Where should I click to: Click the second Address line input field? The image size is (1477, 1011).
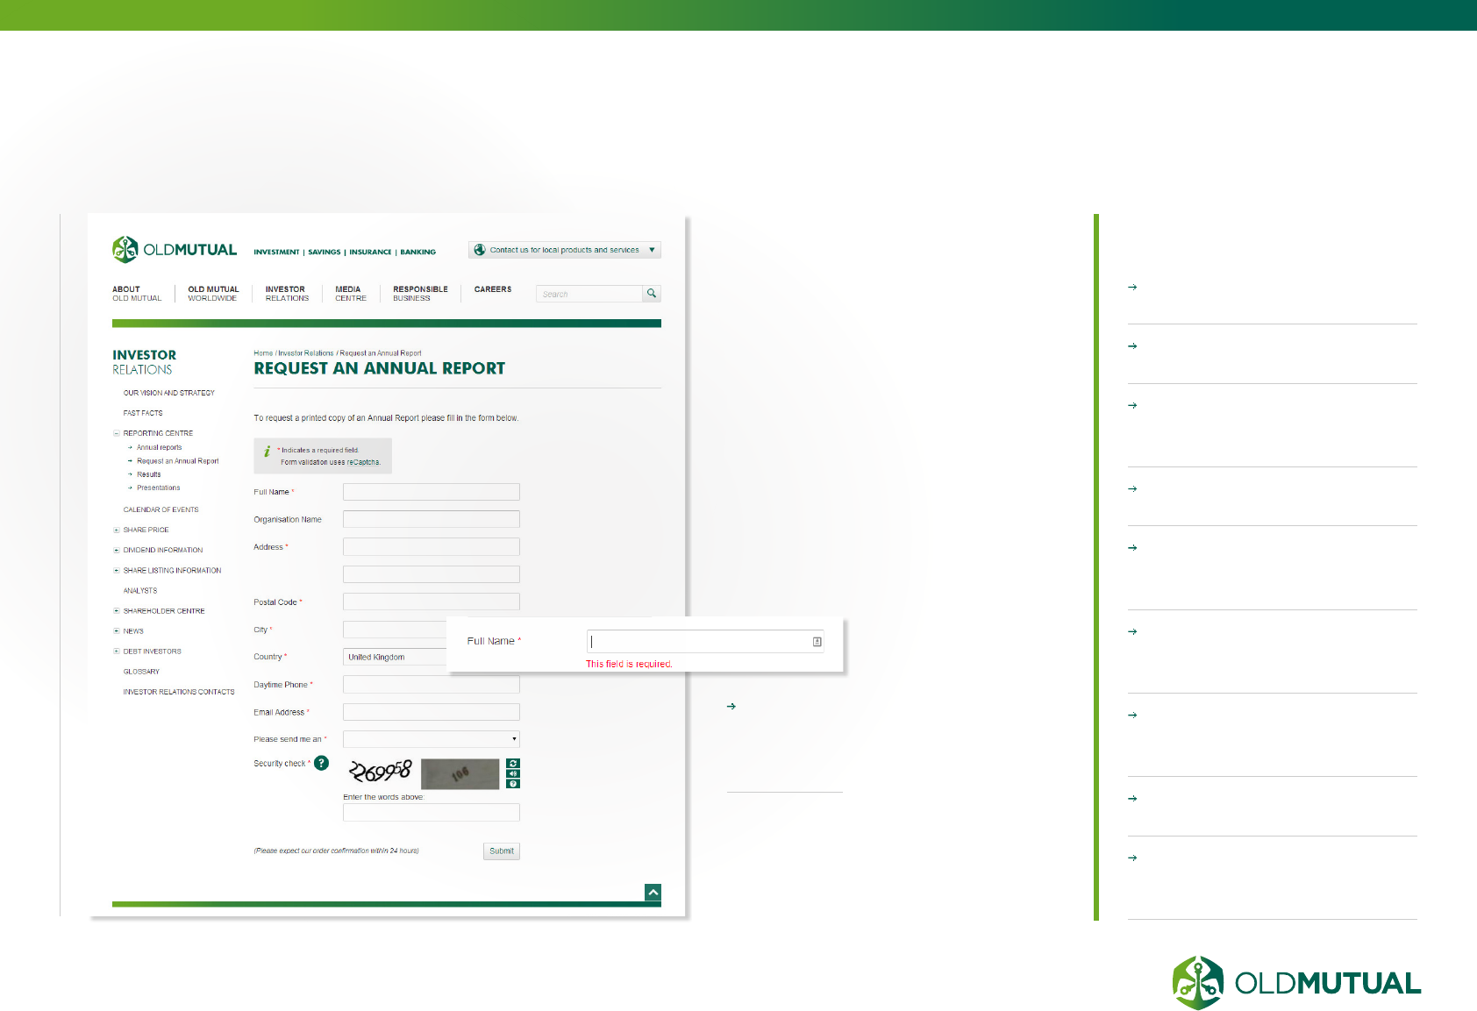click(432, 574)
